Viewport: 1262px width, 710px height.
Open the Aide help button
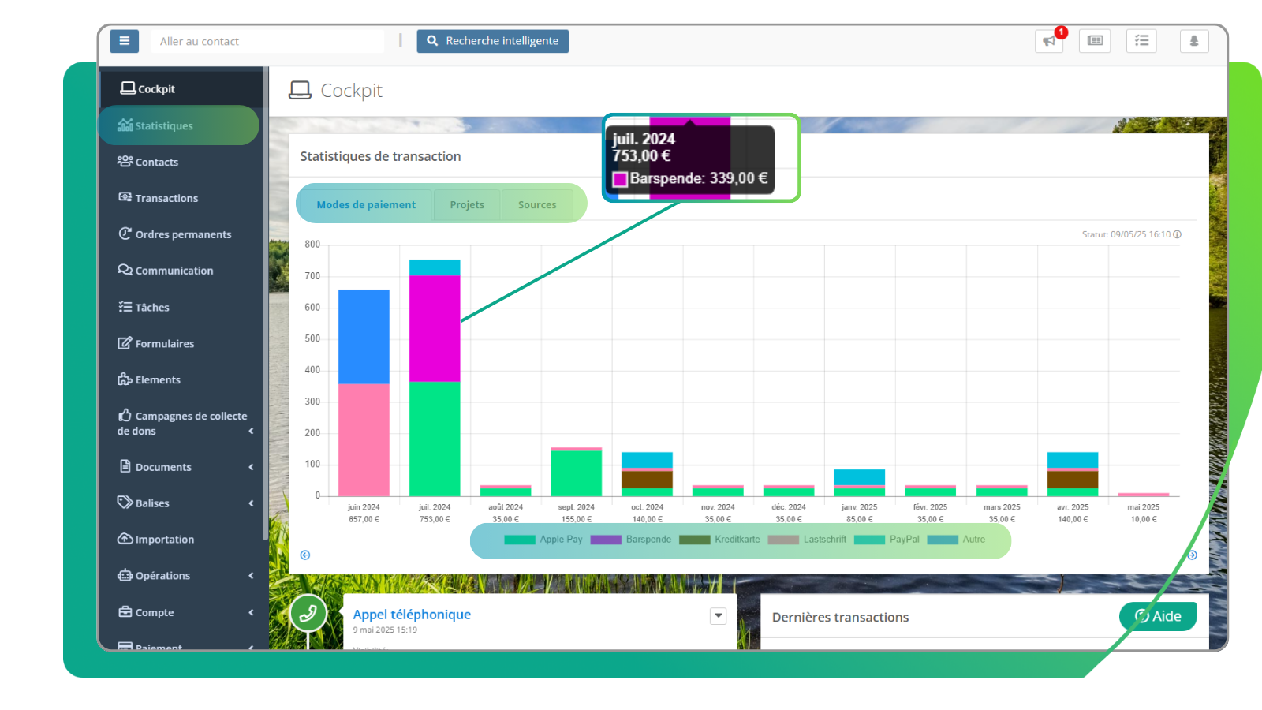coord(1158,616)
